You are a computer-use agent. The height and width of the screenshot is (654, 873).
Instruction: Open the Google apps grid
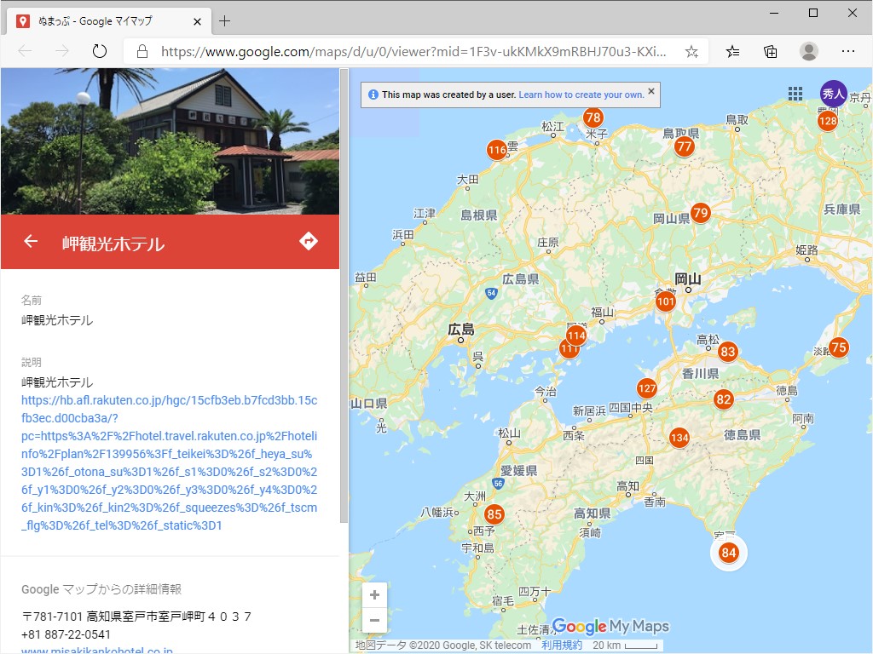[x=795, y=94]
